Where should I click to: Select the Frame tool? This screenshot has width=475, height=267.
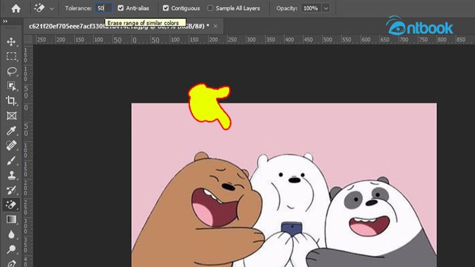[11, 116]
